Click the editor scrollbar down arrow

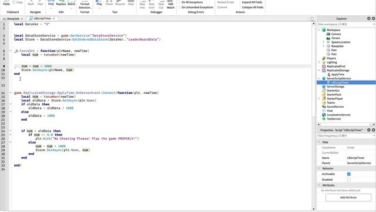(x=313, y=209)
